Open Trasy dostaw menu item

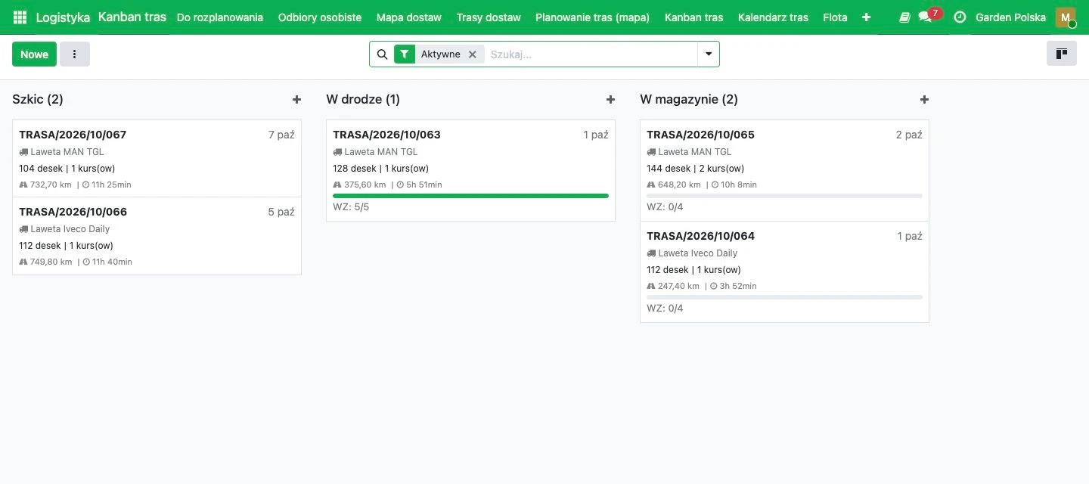tap(489, 17)
